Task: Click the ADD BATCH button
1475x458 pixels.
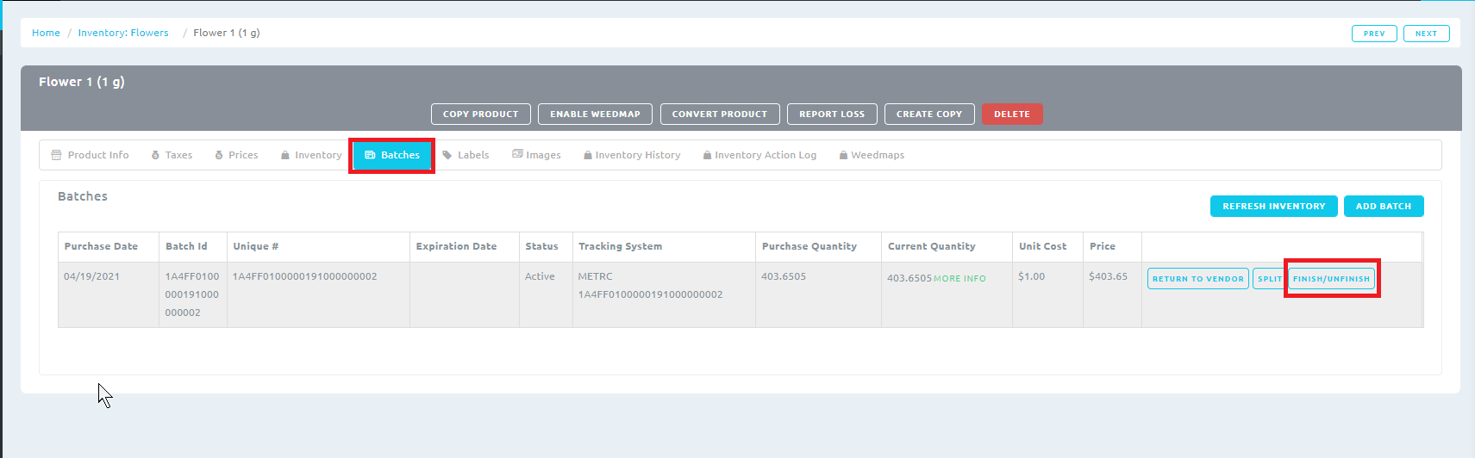Action: 1383,207
